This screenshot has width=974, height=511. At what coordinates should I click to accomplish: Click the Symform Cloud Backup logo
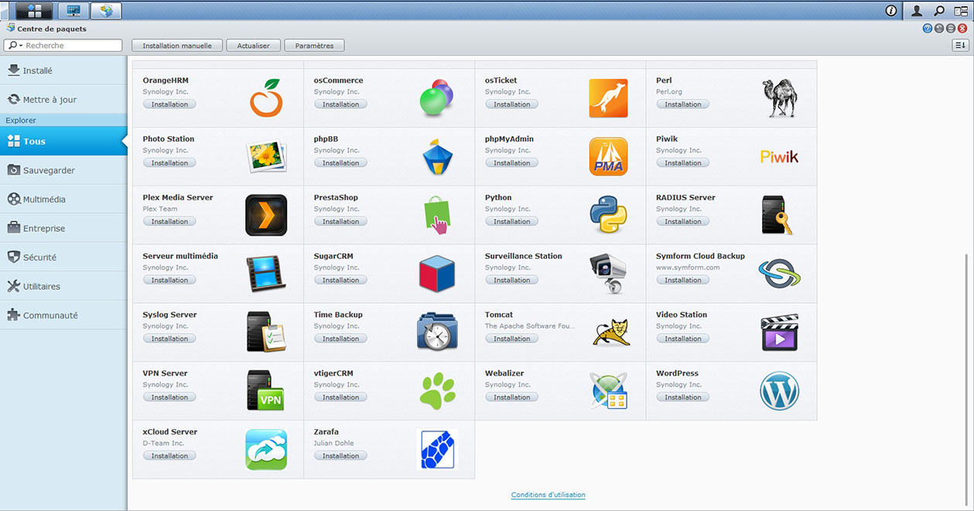tap(779, 274)
